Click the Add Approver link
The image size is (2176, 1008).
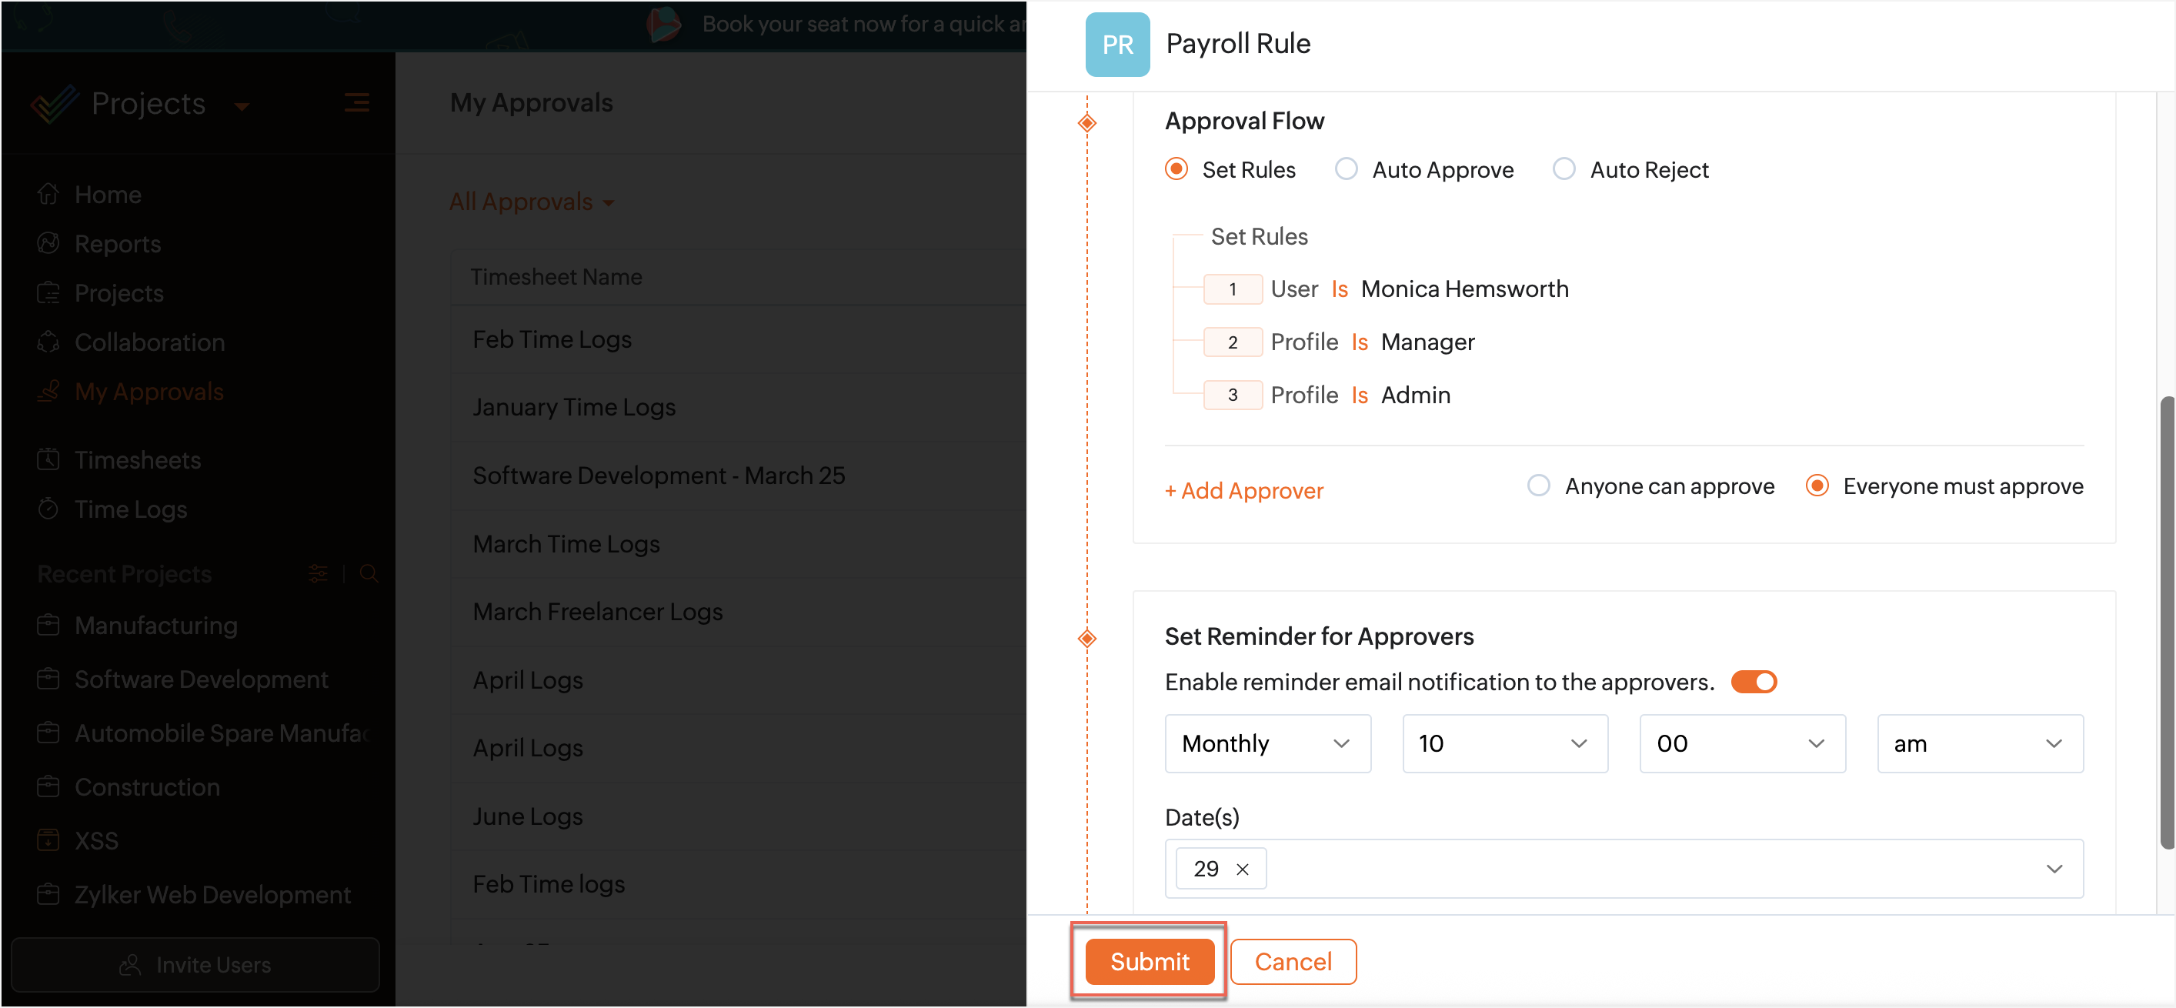1243,491
